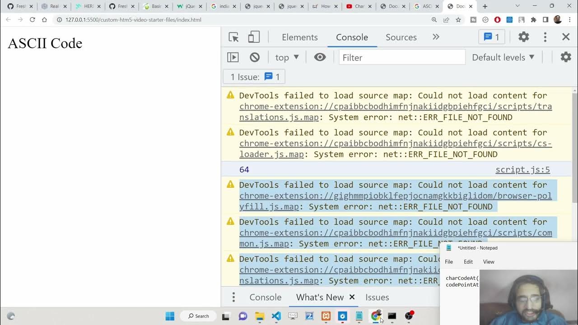
Task: Open DevTools settings gear in top bar
Action: (x=523, y=37)
